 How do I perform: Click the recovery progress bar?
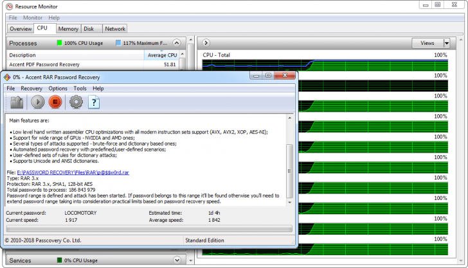[149, 228]
